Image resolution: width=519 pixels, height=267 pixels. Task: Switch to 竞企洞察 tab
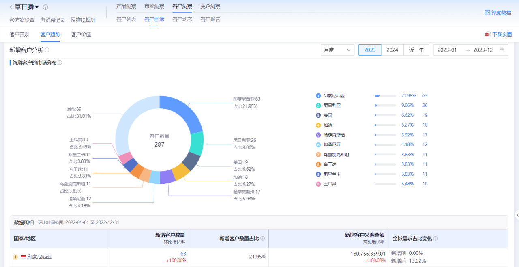(210, 6)
